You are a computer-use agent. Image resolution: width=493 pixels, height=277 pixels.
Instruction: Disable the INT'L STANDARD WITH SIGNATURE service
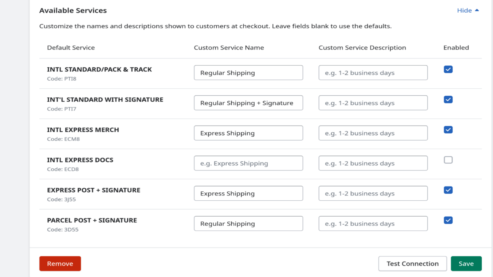[448, 99]
